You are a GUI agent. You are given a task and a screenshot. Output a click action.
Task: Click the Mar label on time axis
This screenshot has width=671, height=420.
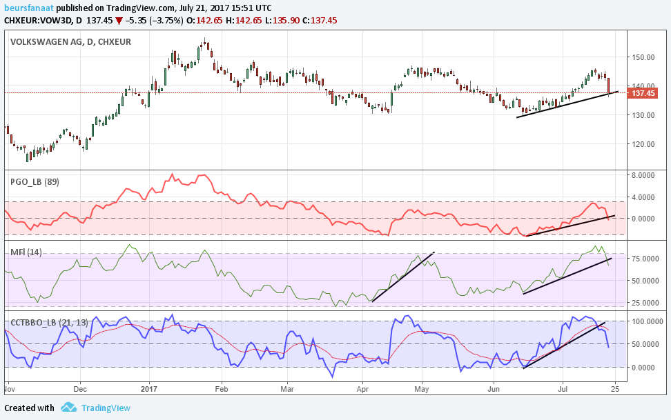tap(287, 389)
